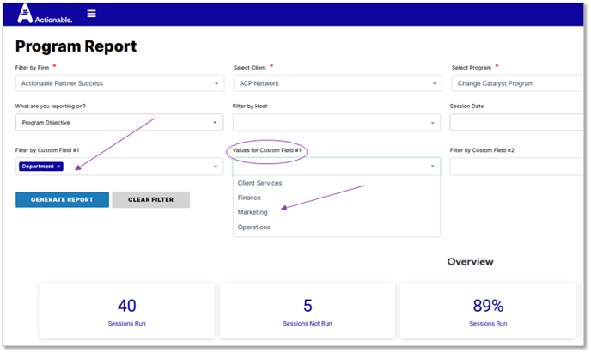Click the 89% Sessions Run card
The width and height of the screenshot is (591, 353).
point(488,310)
